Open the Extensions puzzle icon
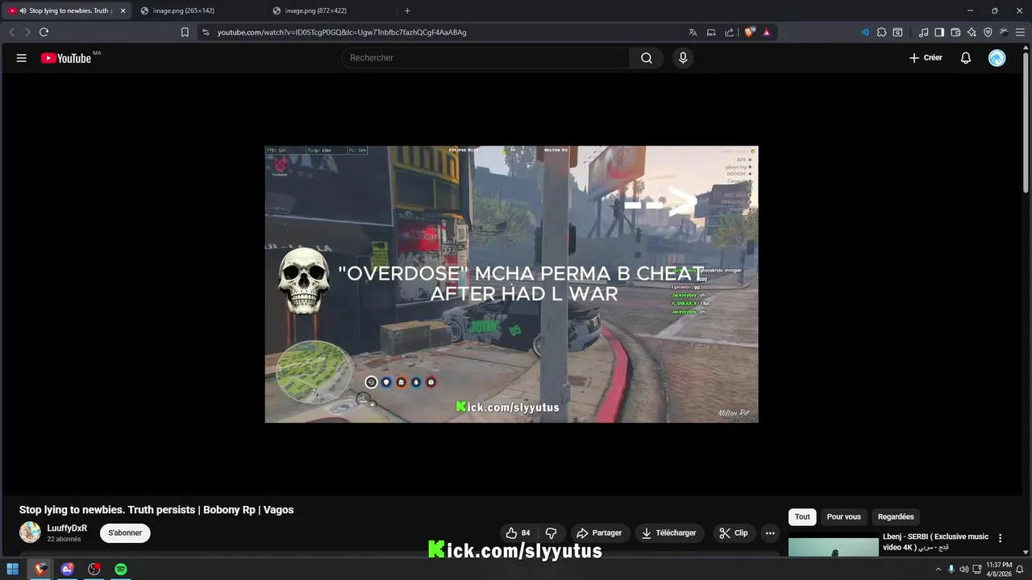1032x580 pixels. pyautogui.click(x=881, y=32)
